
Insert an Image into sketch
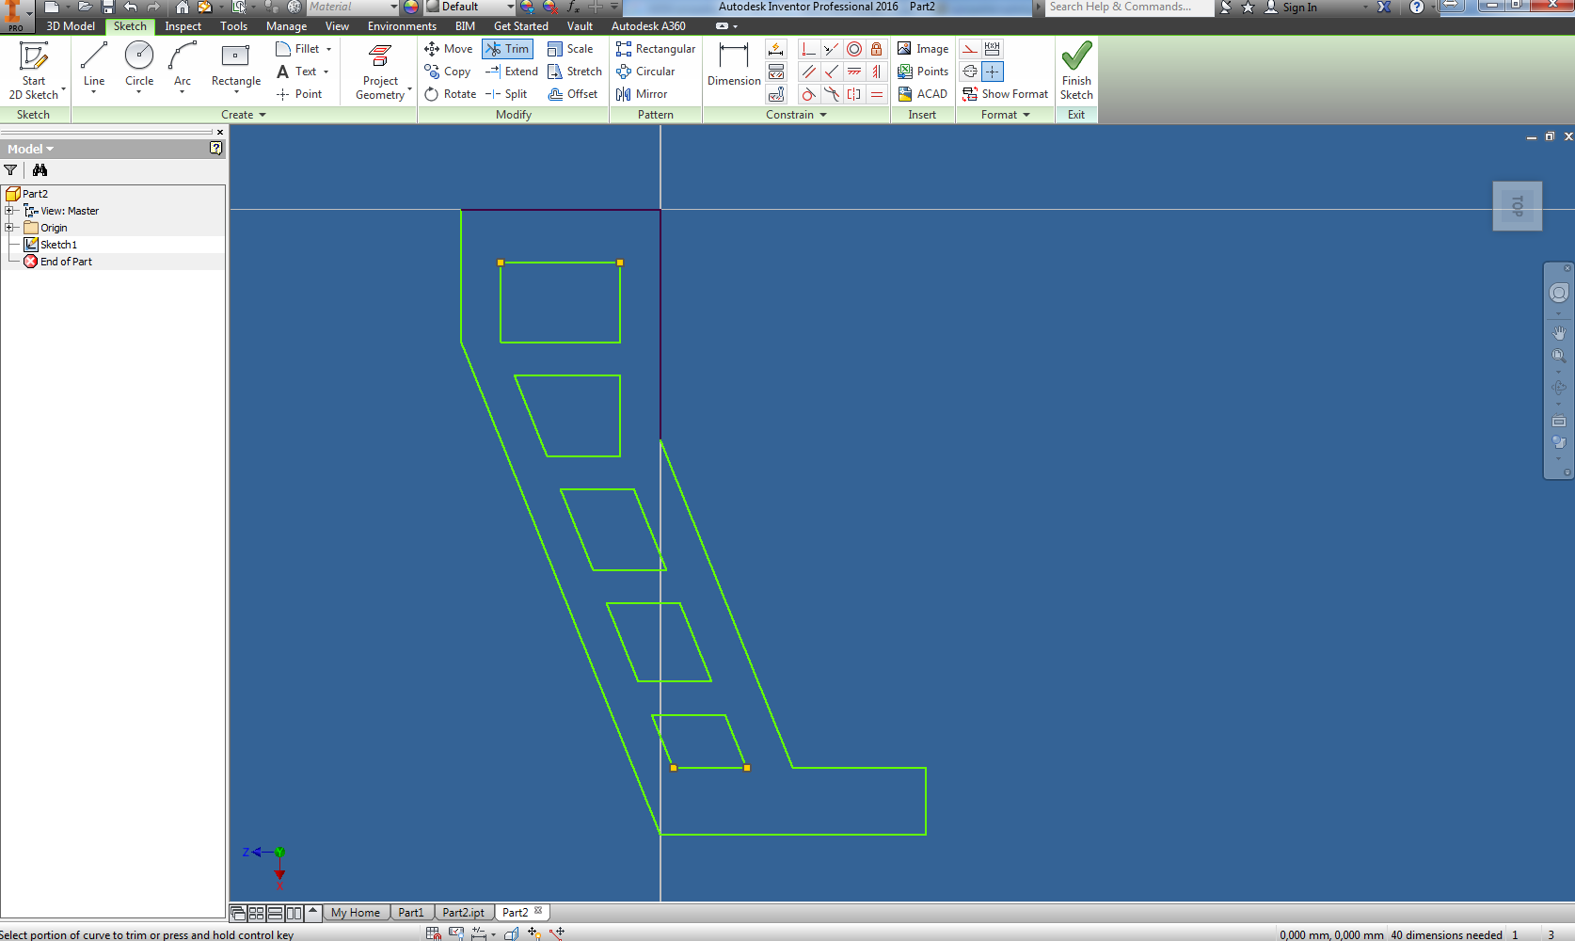(x=923, y=49)
